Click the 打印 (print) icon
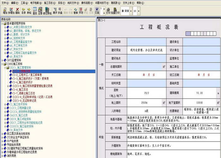 click(108, 11)
